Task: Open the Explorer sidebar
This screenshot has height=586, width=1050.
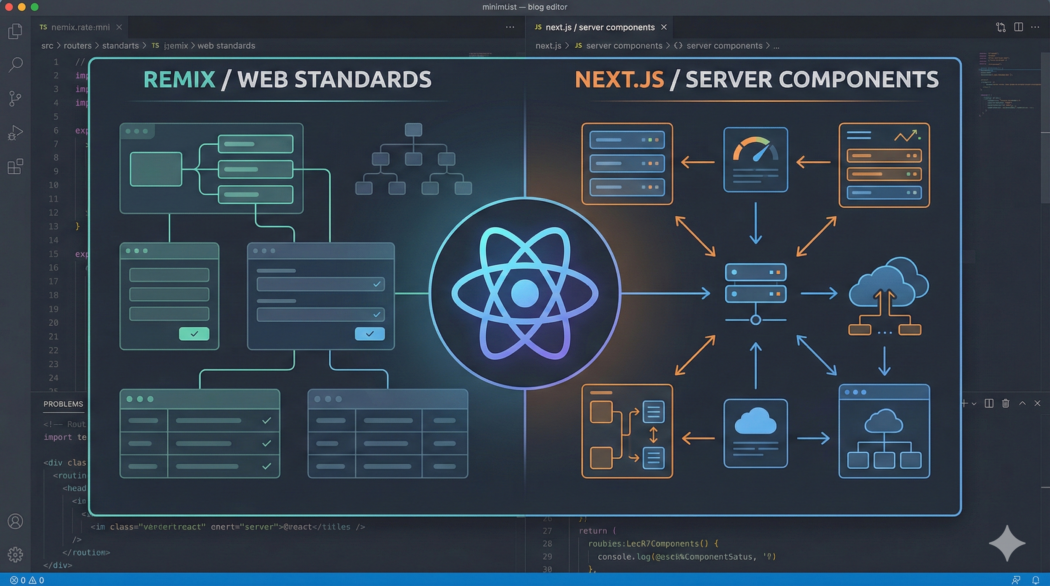Action: pos(15,31)
